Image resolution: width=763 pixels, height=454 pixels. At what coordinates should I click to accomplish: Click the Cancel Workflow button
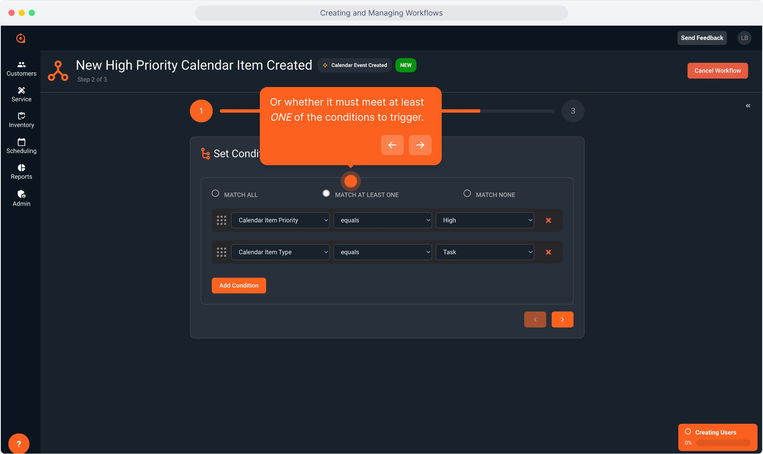(x=718, y=71)
